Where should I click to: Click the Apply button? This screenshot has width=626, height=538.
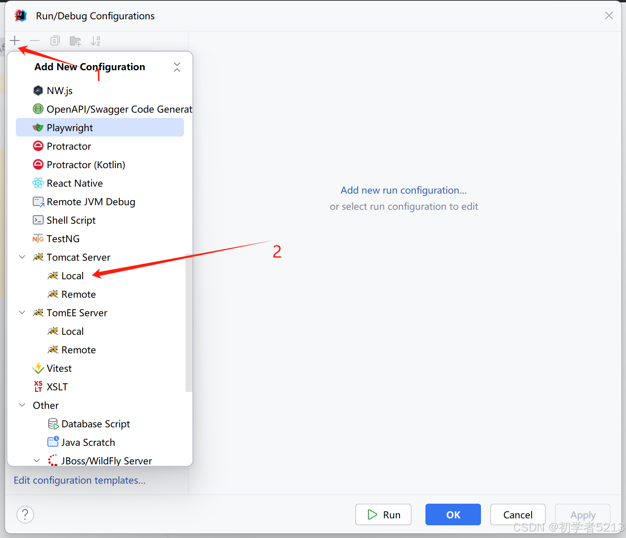583,514
